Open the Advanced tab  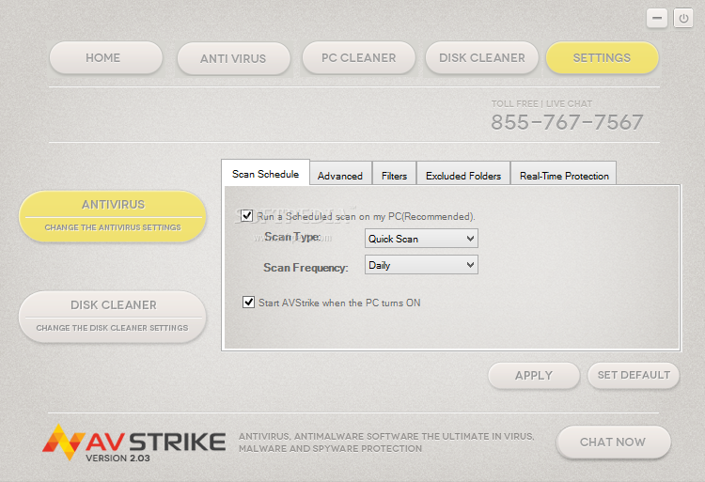coord(340,175)
